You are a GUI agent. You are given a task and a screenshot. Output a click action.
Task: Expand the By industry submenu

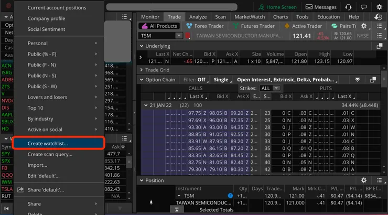(x=59, y=119)
